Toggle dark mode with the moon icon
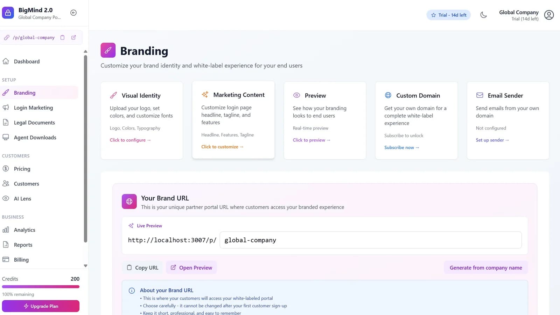 (484, 15)
